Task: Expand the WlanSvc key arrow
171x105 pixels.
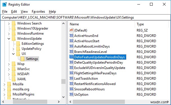Action: coord(9,69)
